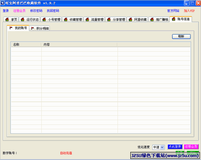Open the 收藏管理 tab

tap(73, 19)
